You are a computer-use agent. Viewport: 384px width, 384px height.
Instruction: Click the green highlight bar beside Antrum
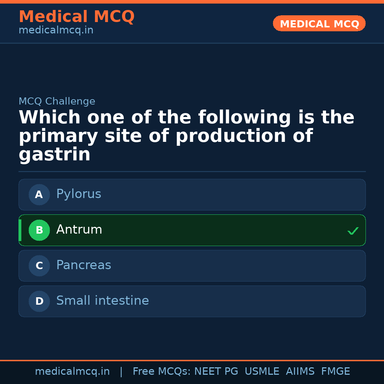point(20,230)
